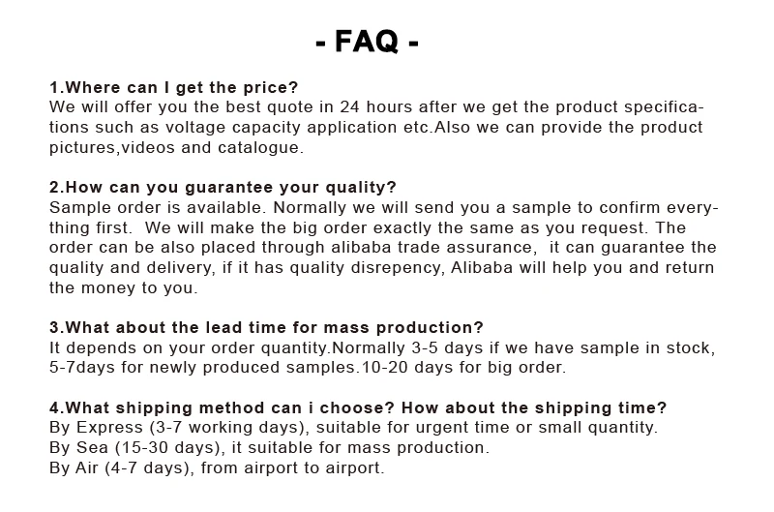The image size is (774, 512).
Task: Click the "By Express (3-7 working days)" line
Action: point(353,428)
